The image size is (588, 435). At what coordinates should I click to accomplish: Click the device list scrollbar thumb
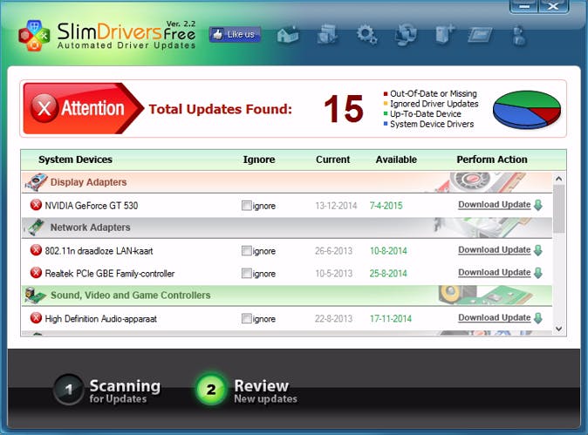[558, 208]
